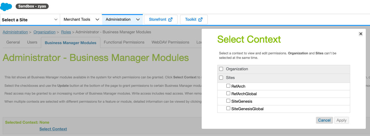Tick the RefArch site checkbox

[x=228, y=86]
